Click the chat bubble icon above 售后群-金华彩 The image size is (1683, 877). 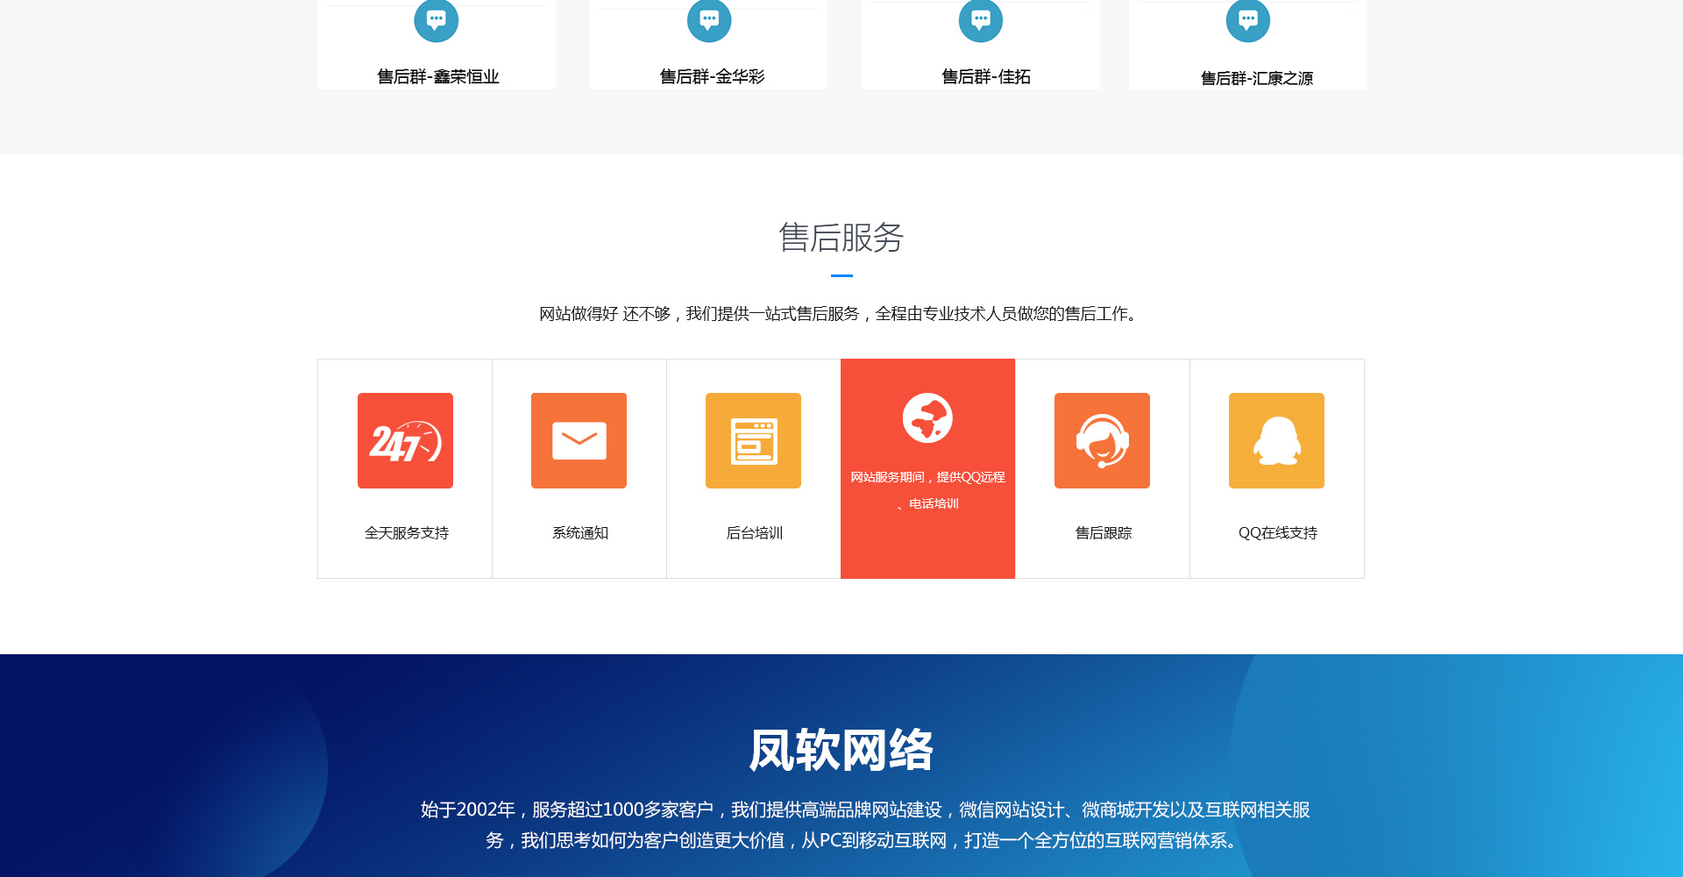pyautogui.click(x=708, y=19)
